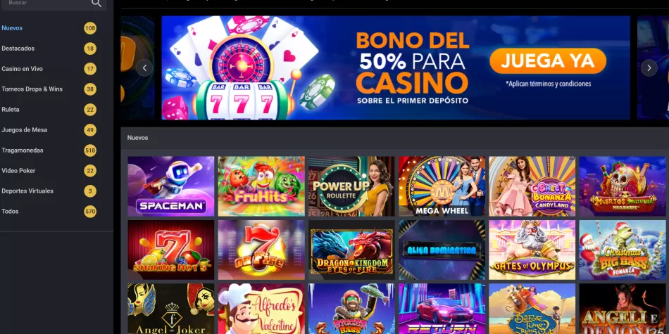The image size is (669, 334).
Task: Open the Shining Hot 5 slot
Action: point(170,250)
